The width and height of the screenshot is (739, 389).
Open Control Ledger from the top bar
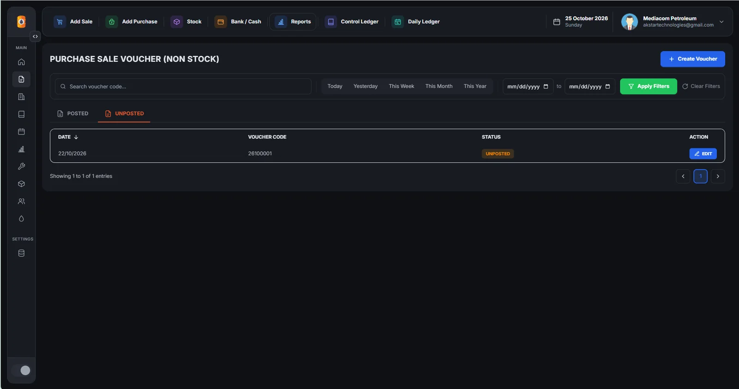coord(352,22)
